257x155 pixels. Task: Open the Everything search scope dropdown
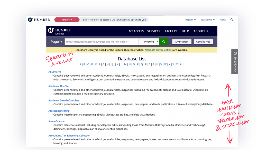[149, 42]
